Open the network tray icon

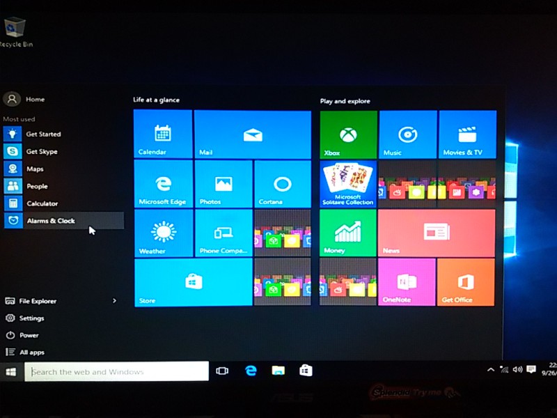click(504, 370)
